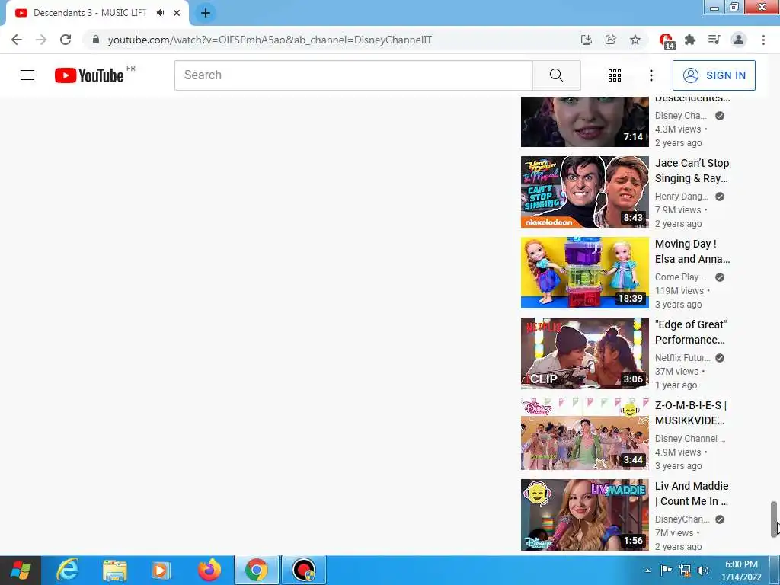Click the title "Edge of Great" Performance

[x=691, y=332]
